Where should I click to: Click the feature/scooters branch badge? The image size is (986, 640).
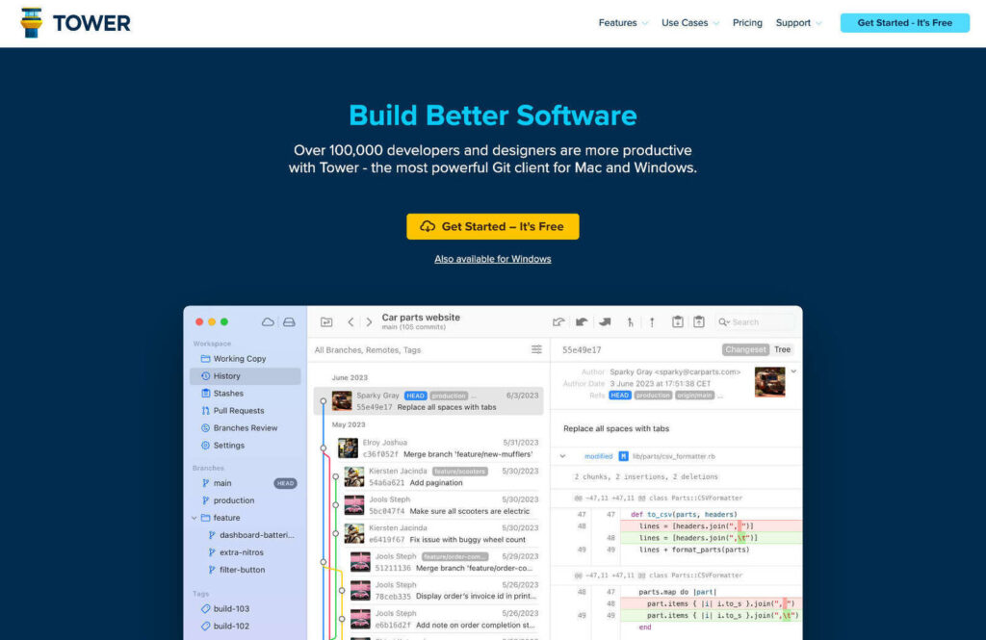click(459, 471)
